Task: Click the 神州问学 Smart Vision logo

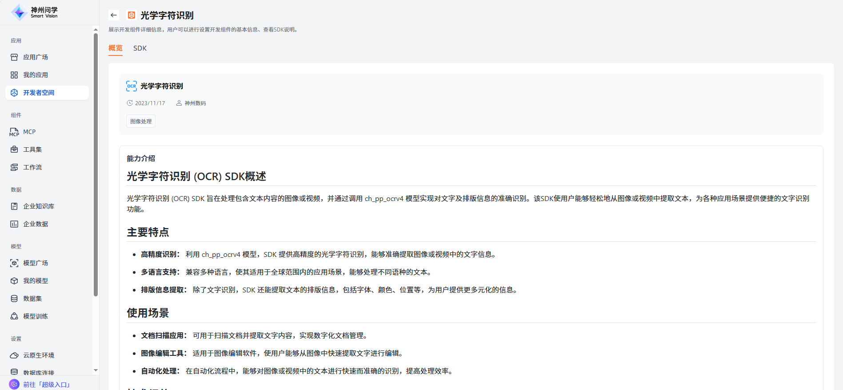Action: pos(35,12)
